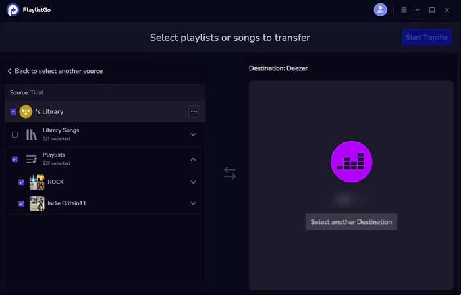This screenshot has width=461, height=295.
Task: Open the hamburger menu in title bar
Action: 404,10
